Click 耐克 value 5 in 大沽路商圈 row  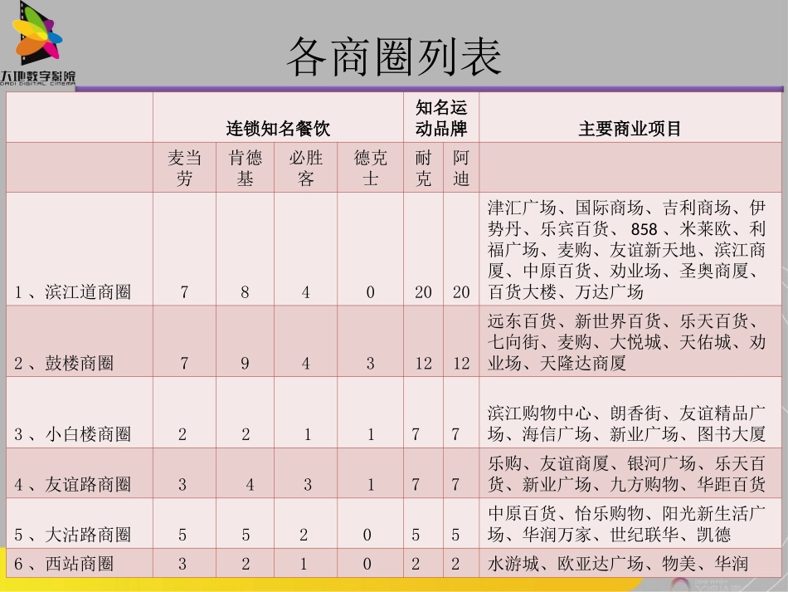pos(416,535)
